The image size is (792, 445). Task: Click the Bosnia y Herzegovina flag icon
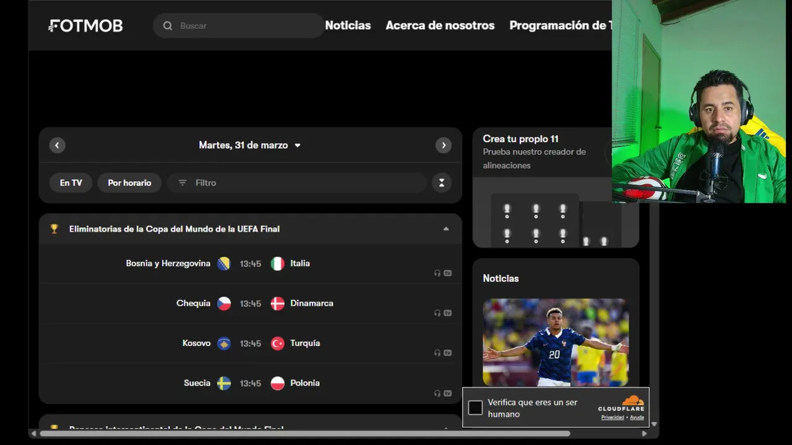224,264
